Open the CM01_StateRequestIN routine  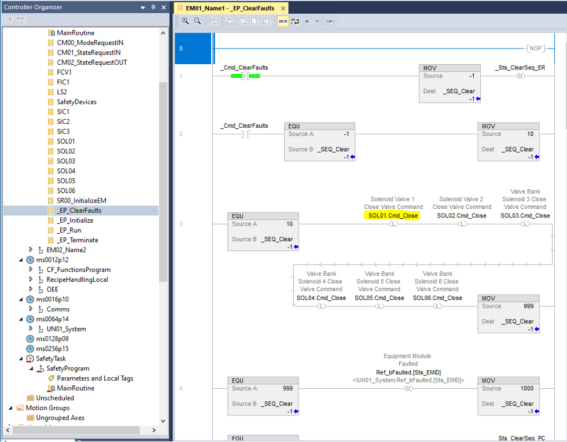click(x=89, y=53)
